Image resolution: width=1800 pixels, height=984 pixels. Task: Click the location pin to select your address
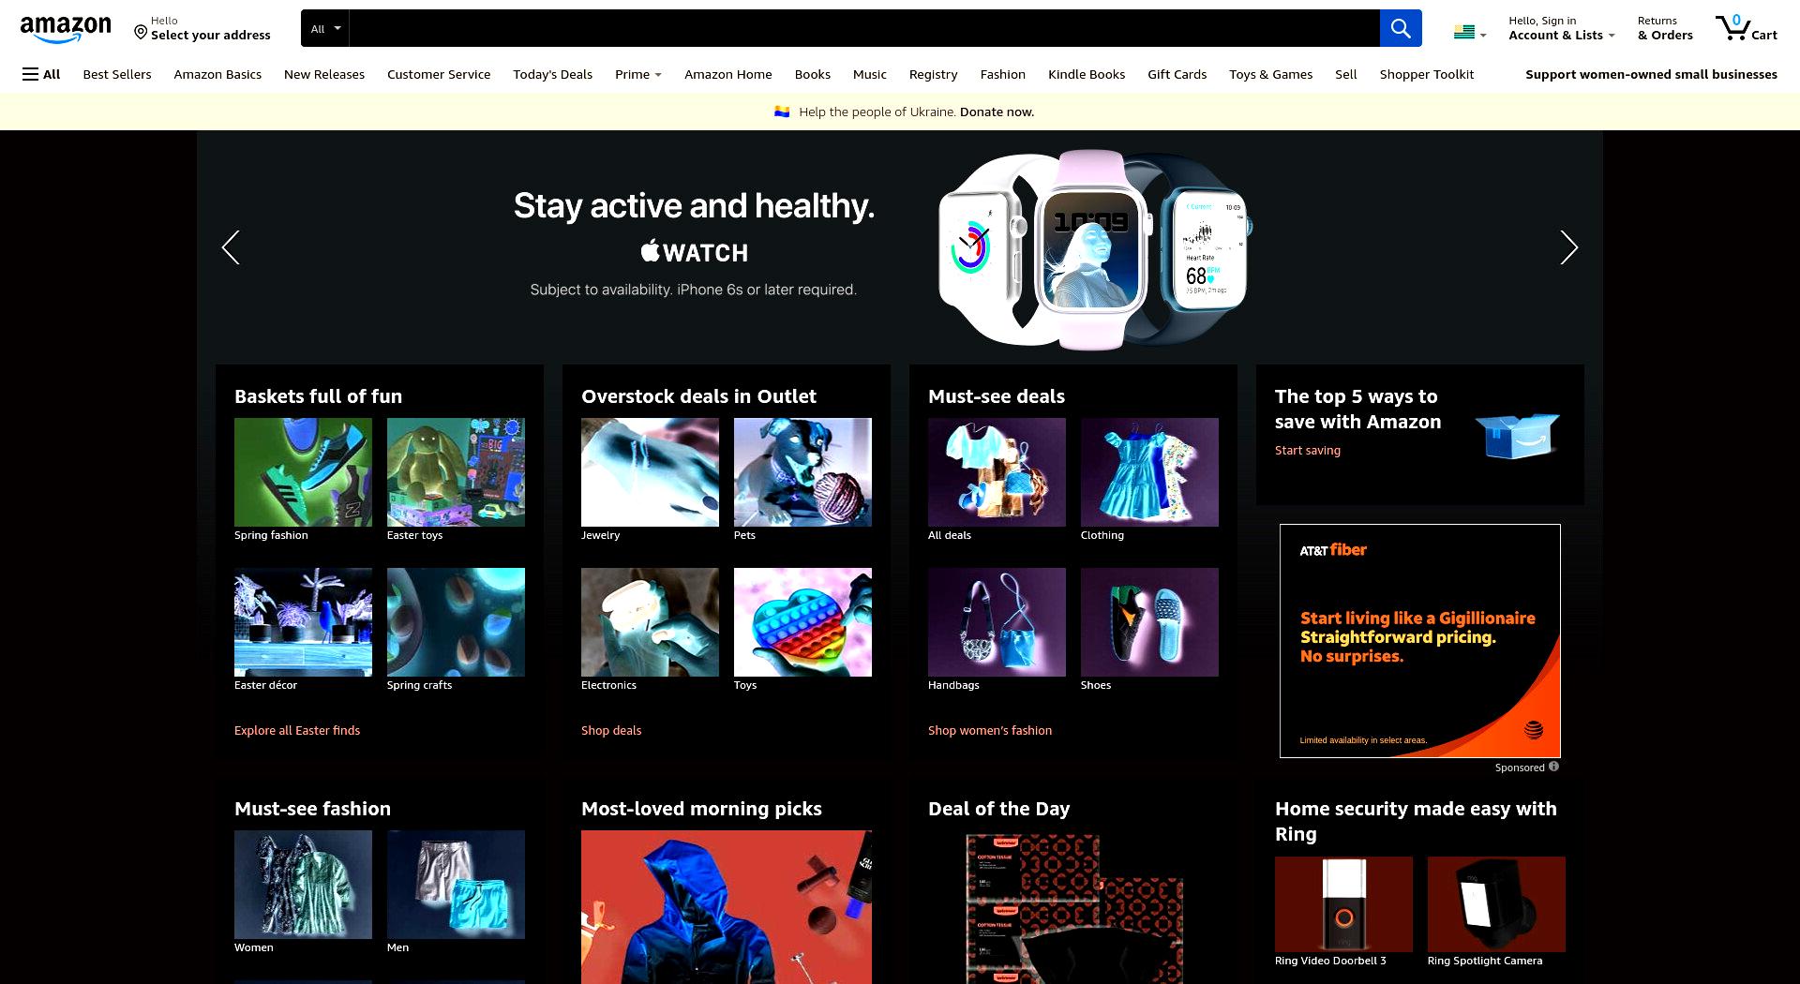point(141,33)
